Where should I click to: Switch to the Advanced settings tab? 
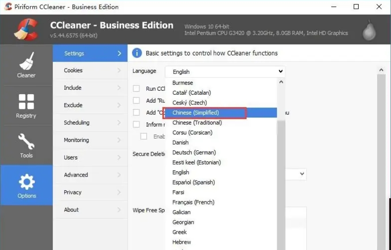click(x=76, y=175)
